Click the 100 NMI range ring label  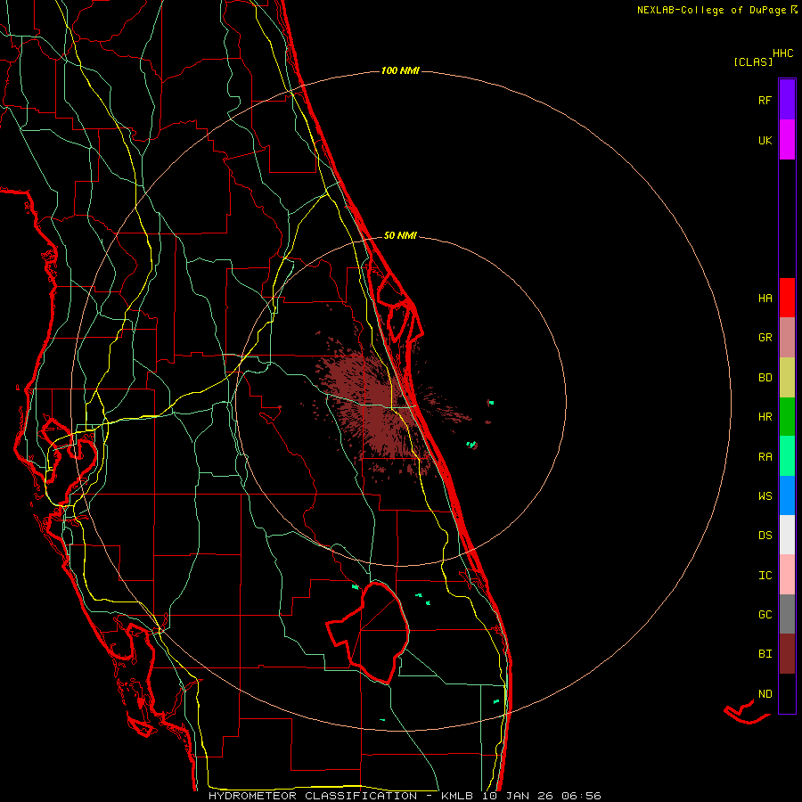400,70
